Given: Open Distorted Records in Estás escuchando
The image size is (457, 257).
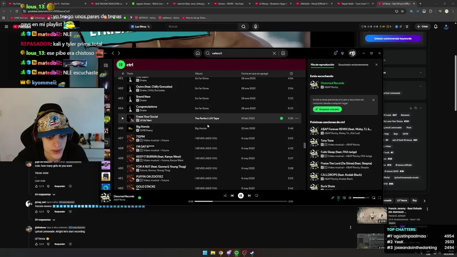Looking at the screenshot, I should point(332,83).
